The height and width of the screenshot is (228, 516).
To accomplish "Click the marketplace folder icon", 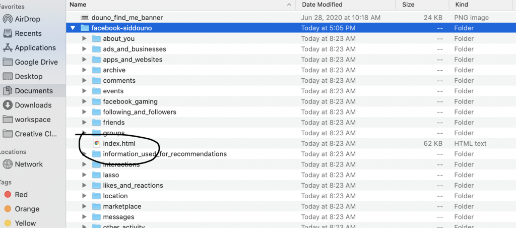I will pos(96,206).
